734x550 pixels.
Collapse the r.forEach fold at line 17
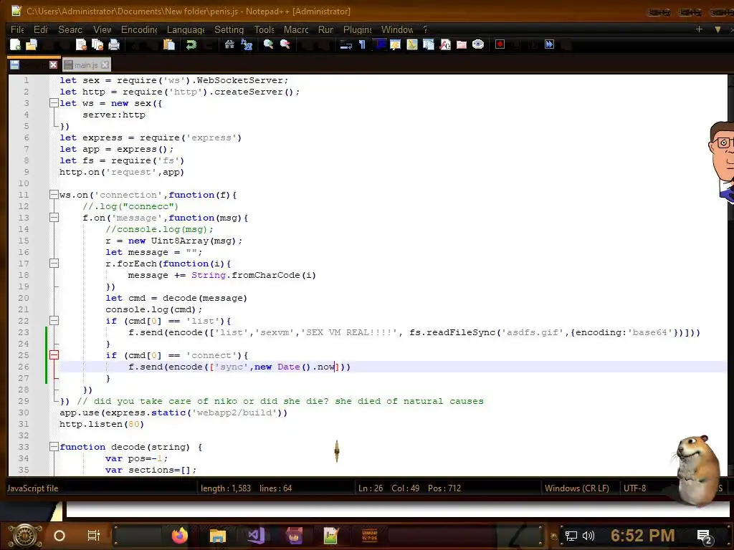[x=54, y=264]
